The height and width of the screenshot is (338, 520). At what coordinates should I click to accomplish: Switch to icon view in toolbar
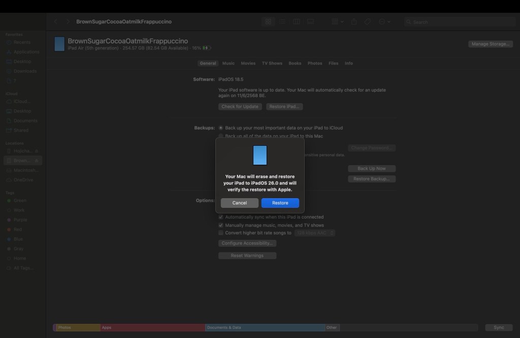point(268,22)
